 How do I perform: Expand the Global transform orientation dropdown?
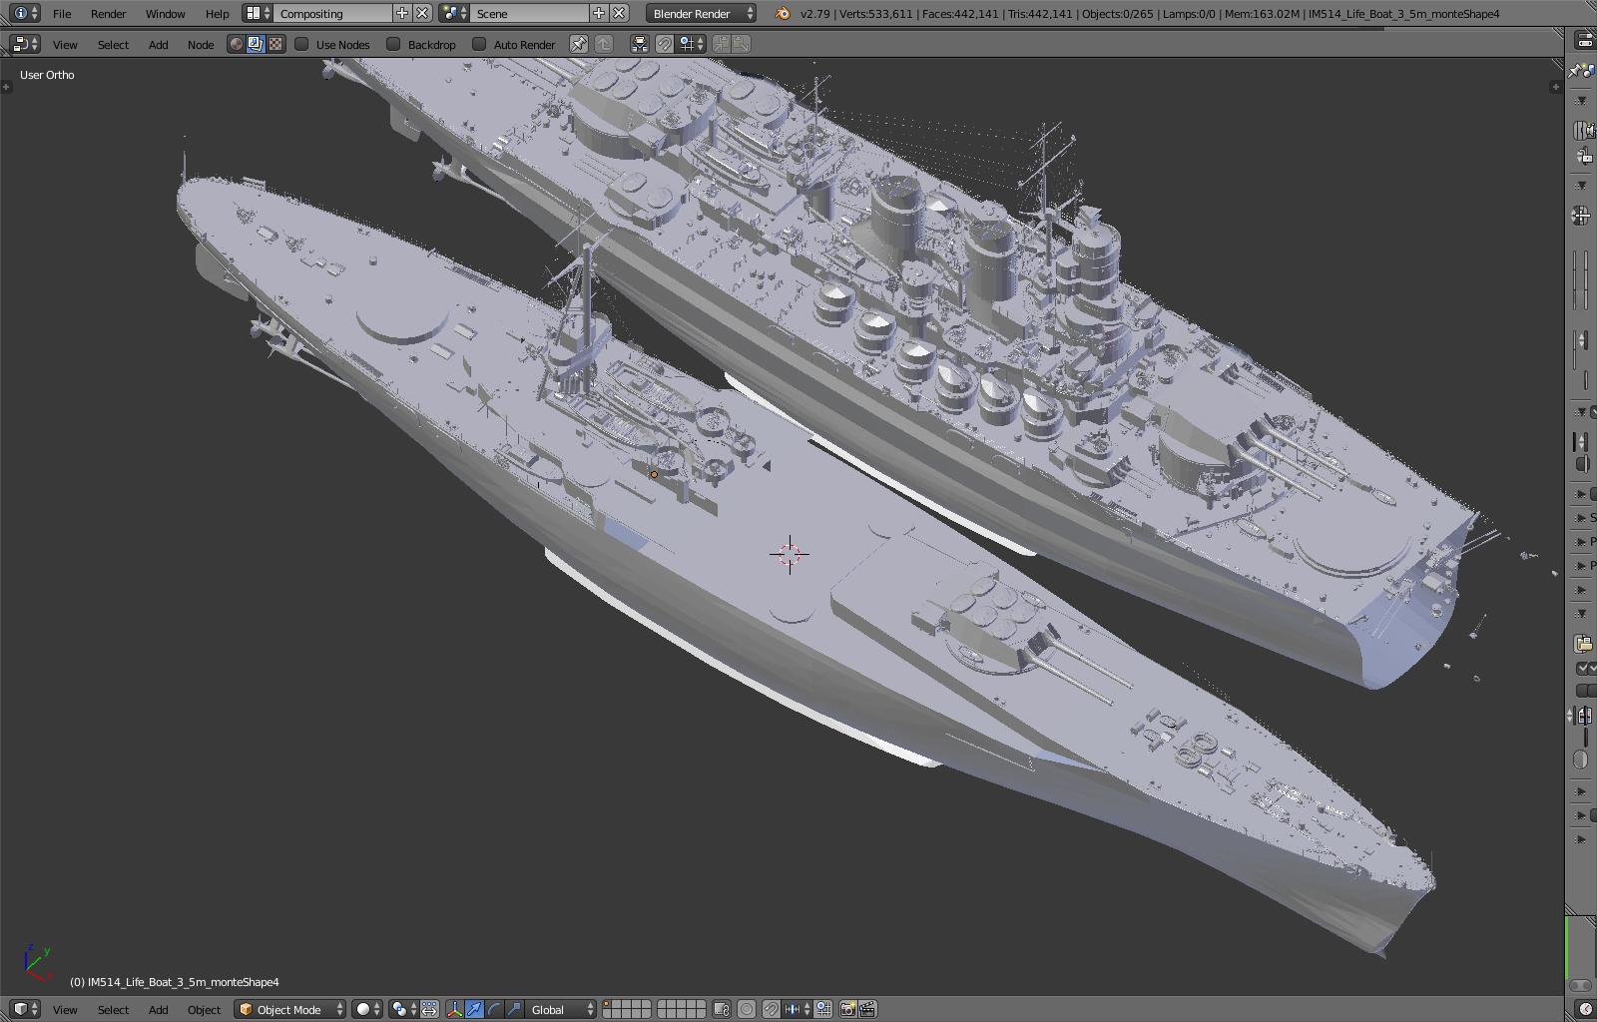tap(561, 1009)
